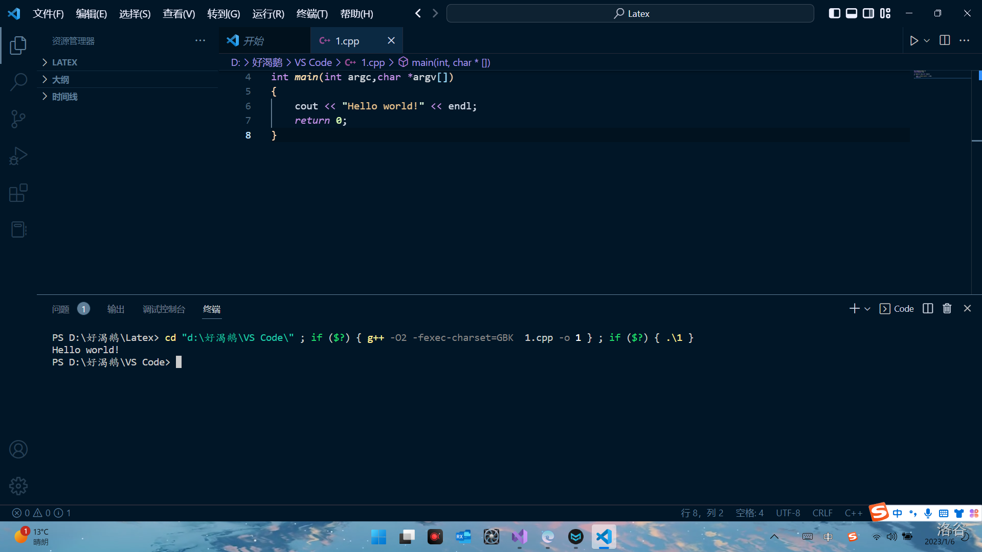This screenshot has width=982, height=552.
Task: Open the new terminal profile dropdown arrow
Action: click(x=867, y=309)
